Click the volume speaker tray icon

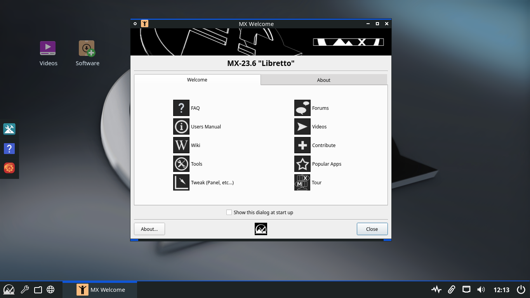click(x=481, y=289)
